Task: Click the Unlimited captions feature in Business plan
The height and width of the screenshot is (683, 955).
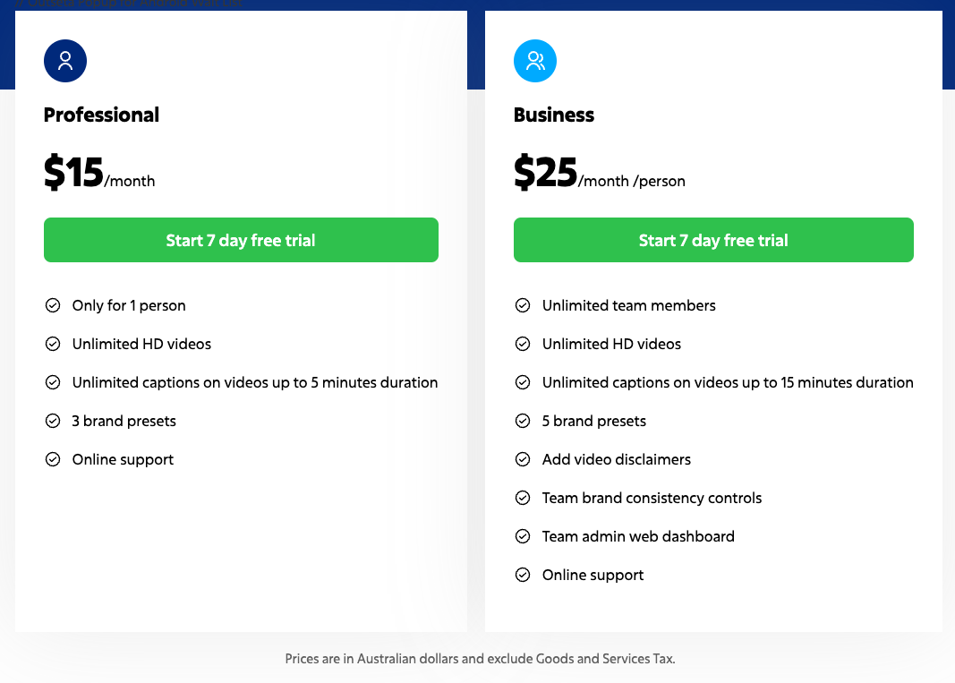Action: (728, 382)
